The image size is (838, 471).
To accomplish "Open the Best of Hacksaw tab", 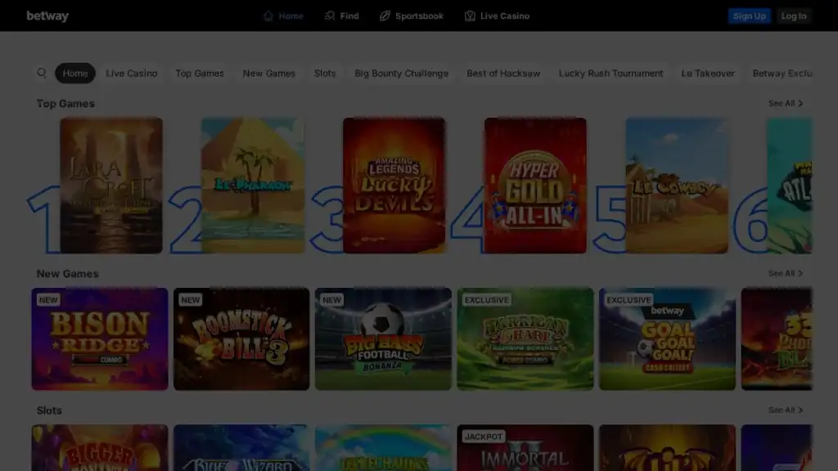I will tap(503, 73).
